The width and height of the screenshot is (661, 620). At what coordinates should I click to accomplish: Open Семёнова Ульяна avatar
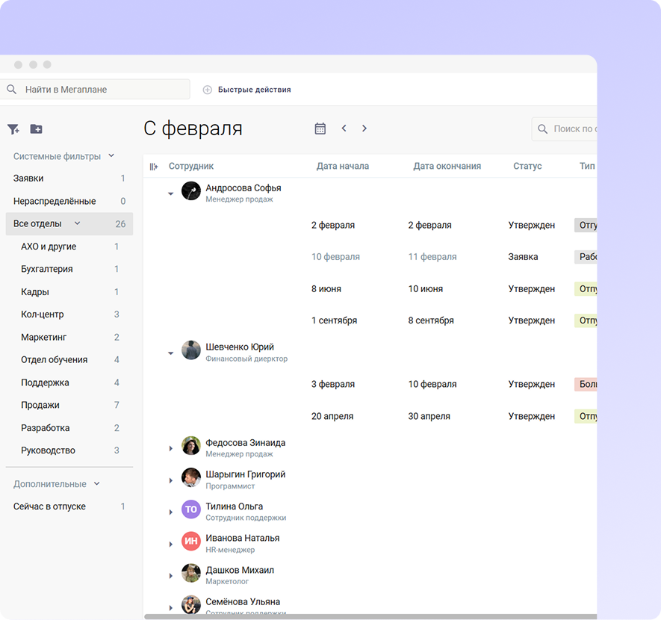[x=191, y=604]
